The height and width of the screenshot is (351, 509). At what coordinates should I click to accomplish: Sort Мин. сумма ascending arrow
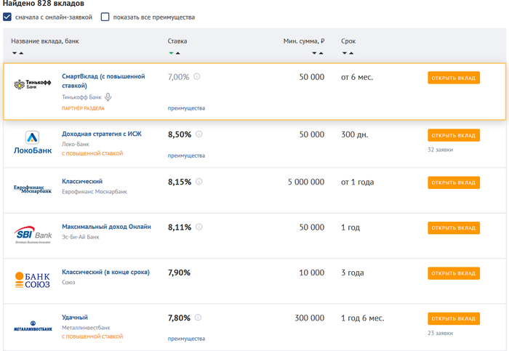pyautogui.click(x=321, y=53)
